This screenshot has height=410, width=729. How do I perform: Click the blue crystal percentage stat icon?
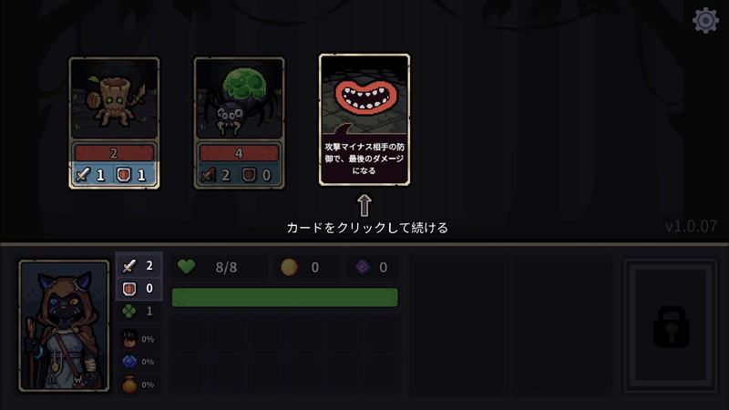(129, 362)
